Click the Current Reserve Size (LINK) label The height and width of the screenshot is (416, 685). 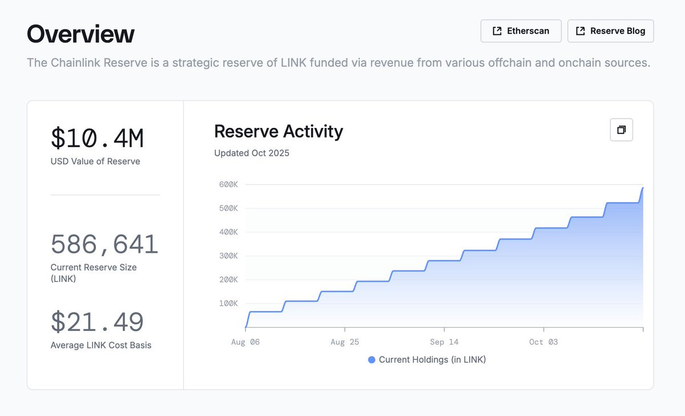[94, 273]
